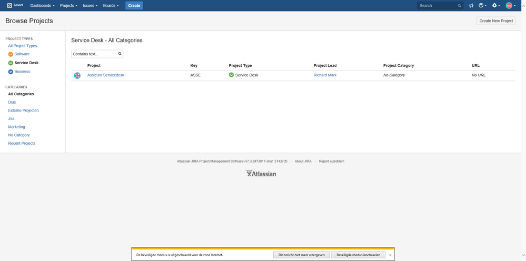
Task: Dismiss the security notification with the X
Action: 390,255
